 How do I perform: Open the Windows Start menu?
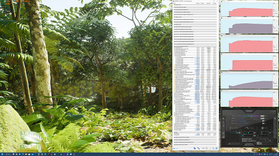3,154
